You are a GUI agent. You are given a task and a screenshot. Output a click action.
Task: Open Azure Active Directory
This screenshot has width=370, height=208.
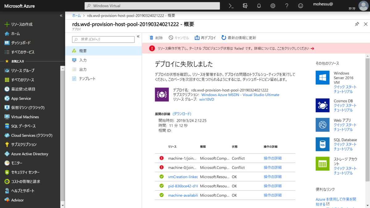coord(30,154)
